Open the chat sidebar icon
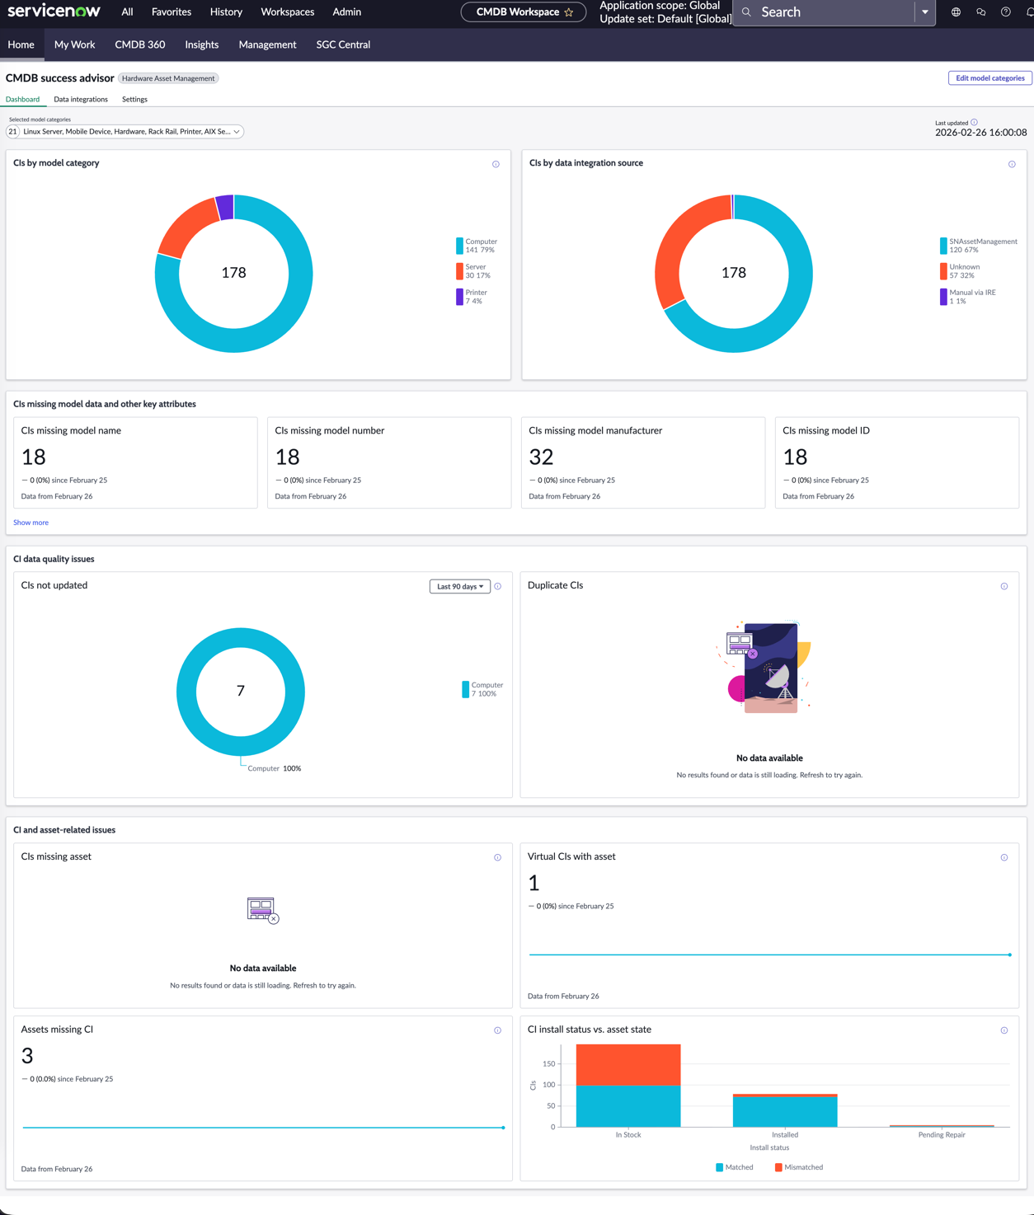 [x=980, y=12]
